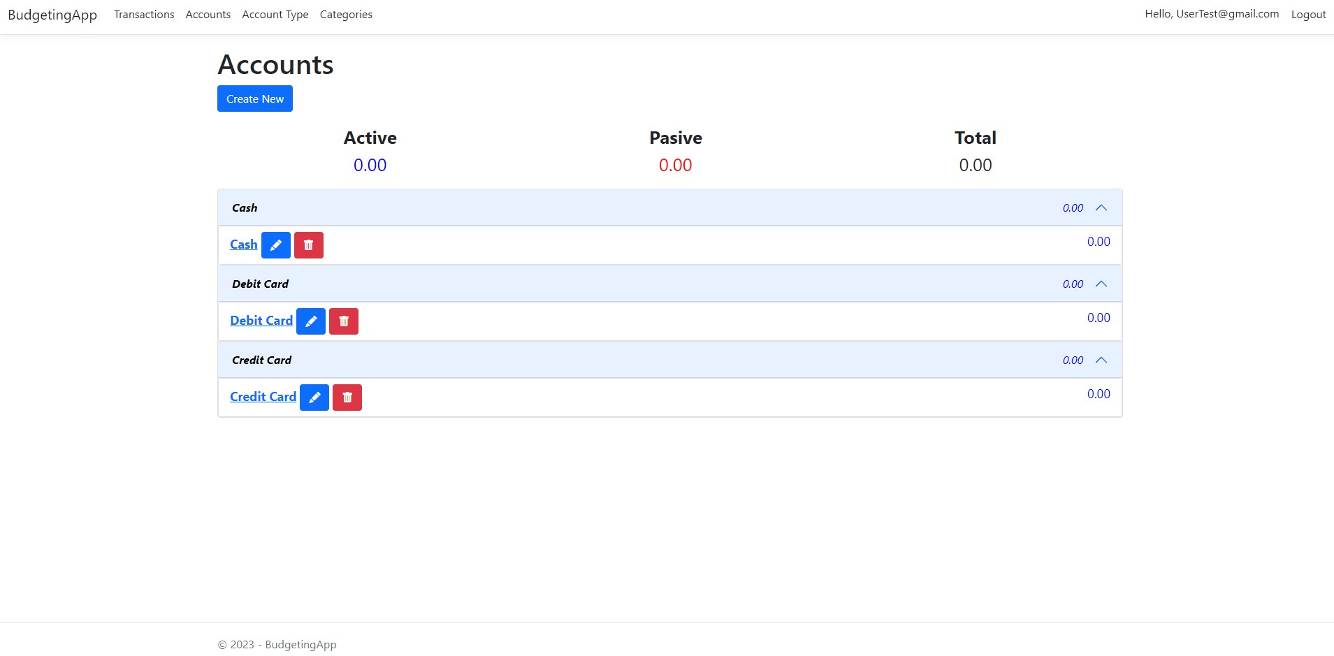Click the Logout link
This screenshot has height=656, width=1334.
[x=1308, y=14]
